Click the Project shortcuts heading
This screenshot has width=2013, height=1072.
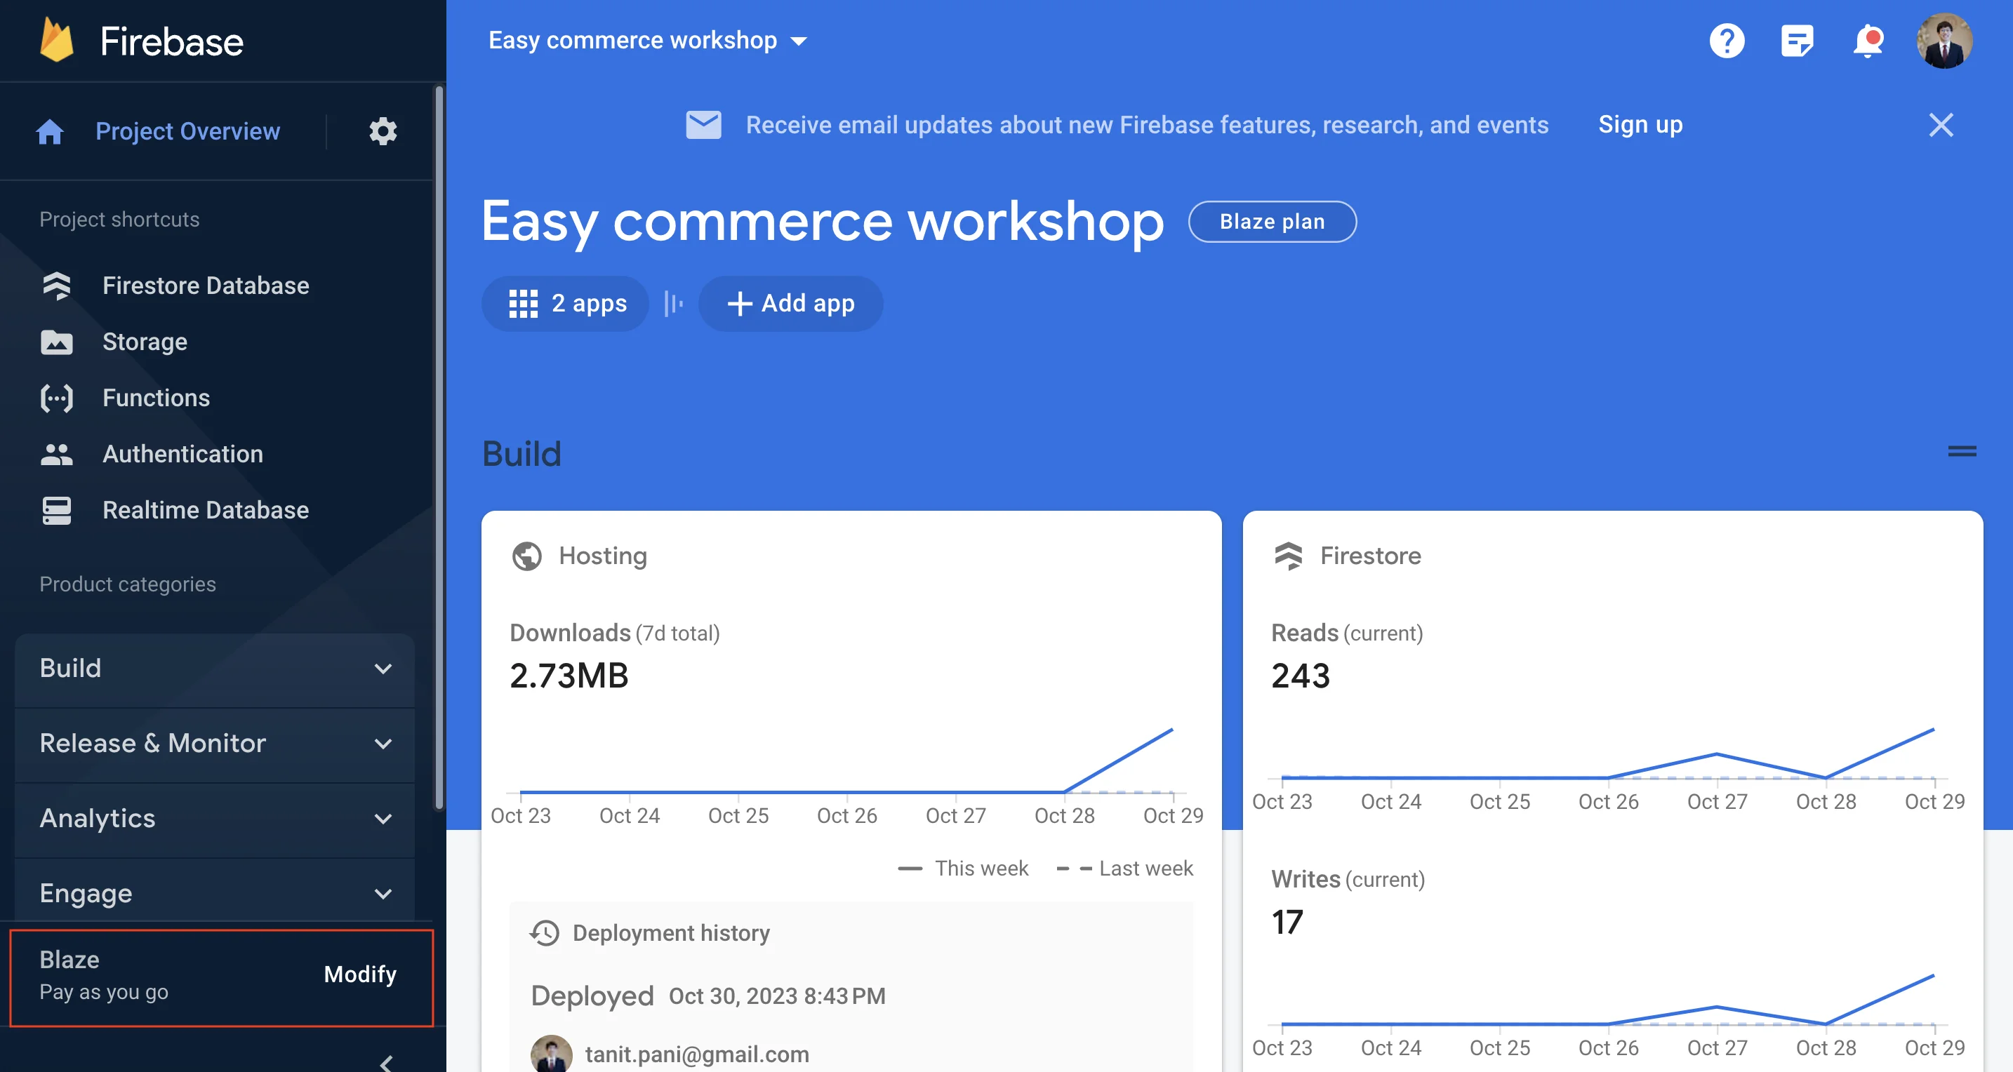(119, 220)
